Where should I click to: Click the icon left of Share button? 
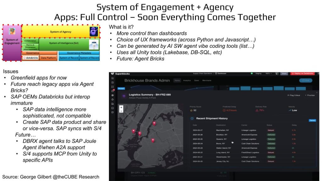coord(277,74)
